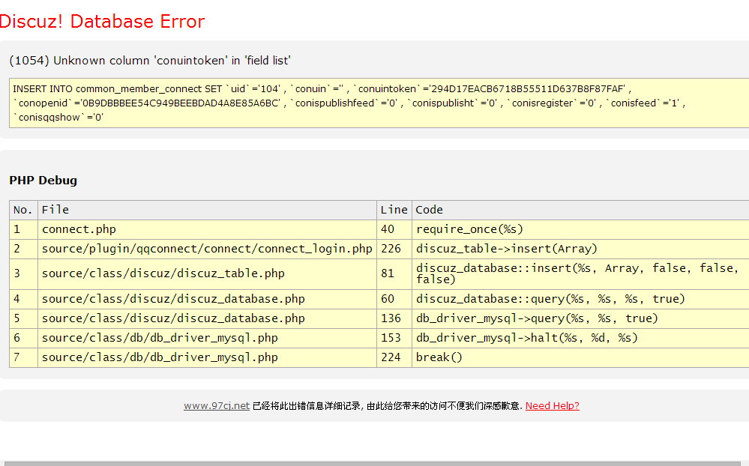Viewport: 749px width, 466px height.
Task: Click the Unknown column 'conuintoken' error message
Action: click(x=150, y=60)
